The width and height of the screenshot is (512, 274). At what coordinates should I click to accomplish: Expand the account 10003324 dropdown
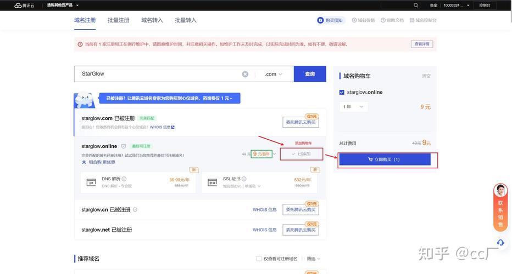(456, 5)
